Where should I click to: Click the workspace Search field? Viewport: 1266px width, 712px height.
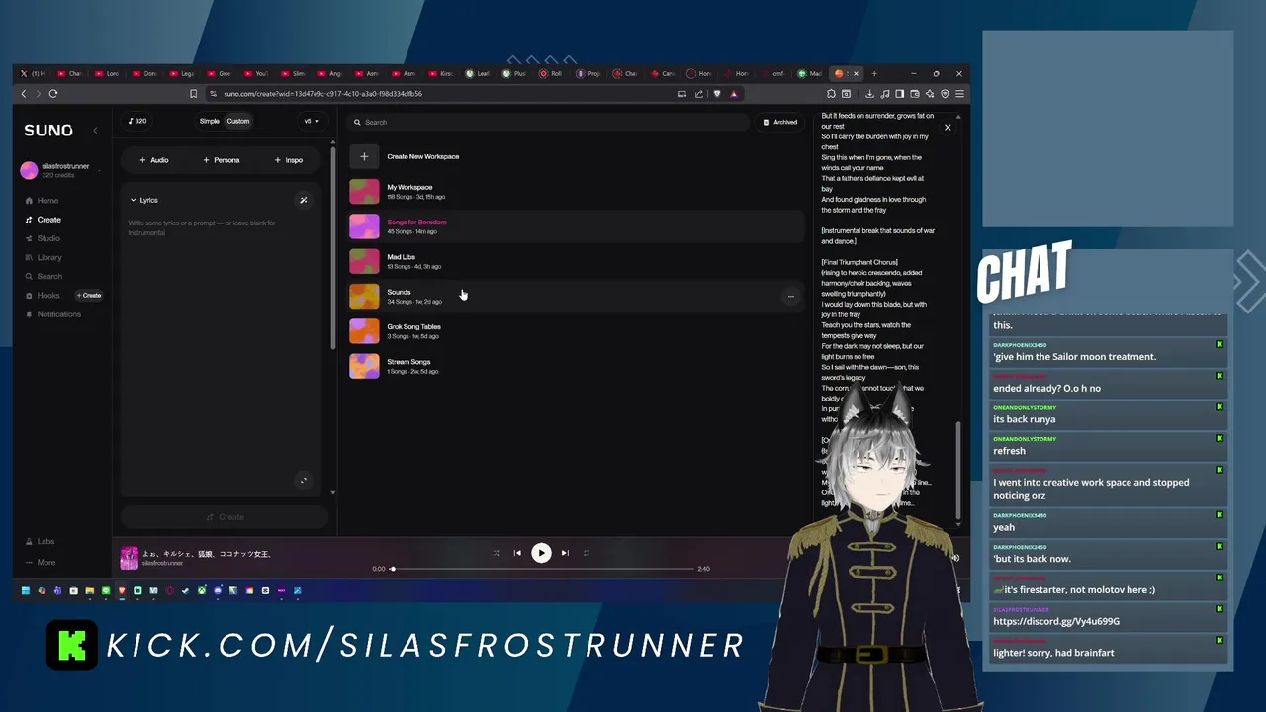tap(549, 122)
